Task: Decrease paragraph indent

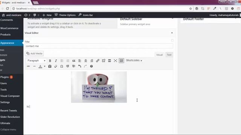Action: click(x=68, y=66)
